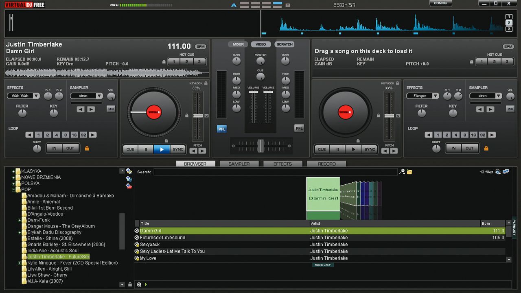Add a virtual folder with the middle plus icon
The width and height of the screenshot is (521, 293).
click(x=129, y=179)
